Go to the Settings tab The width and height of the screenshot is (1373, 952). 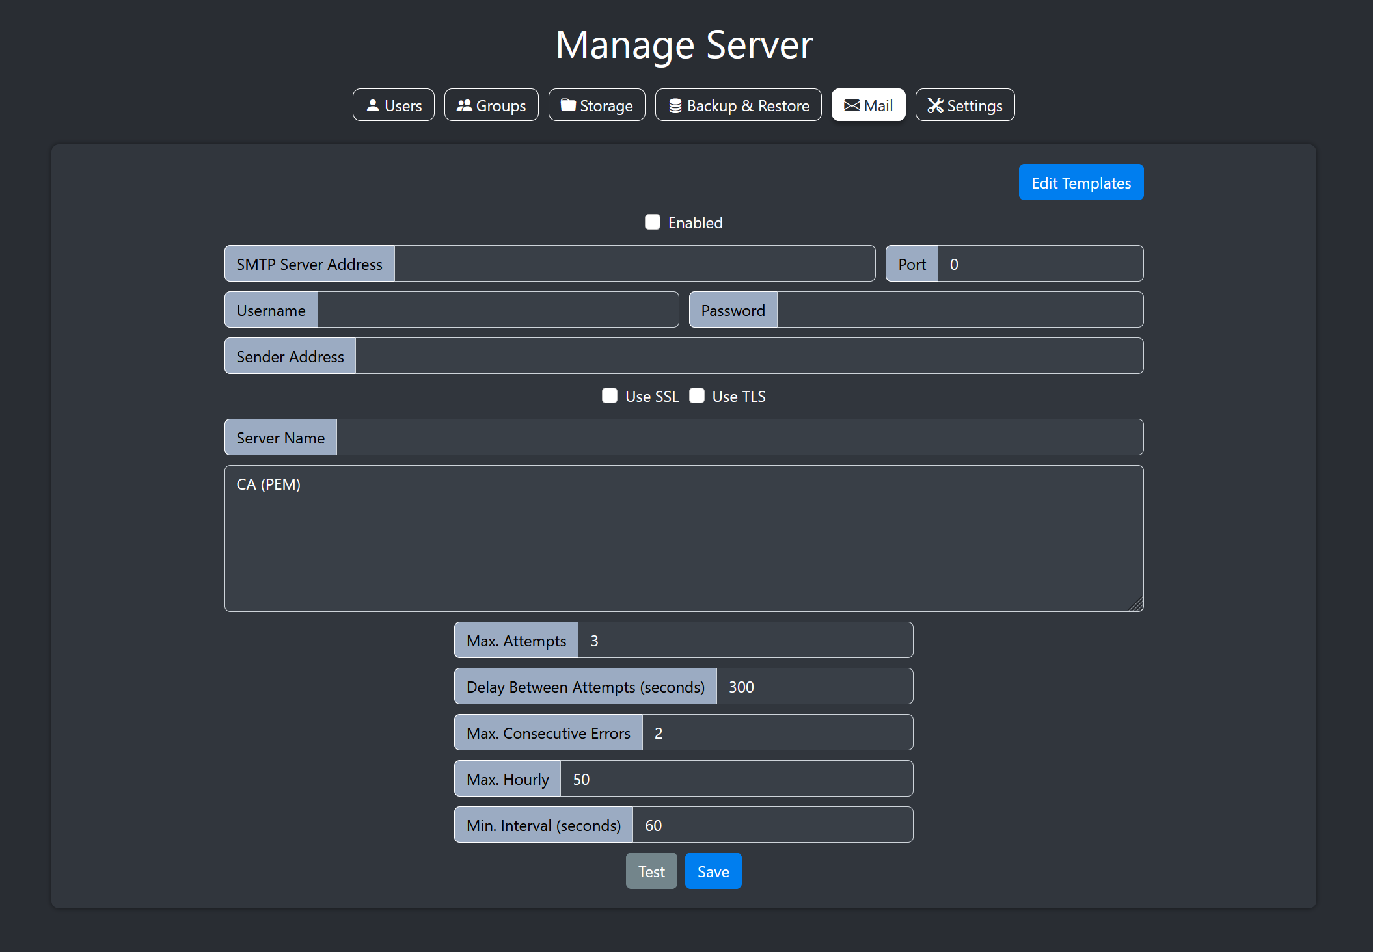[x=965, y=105]
